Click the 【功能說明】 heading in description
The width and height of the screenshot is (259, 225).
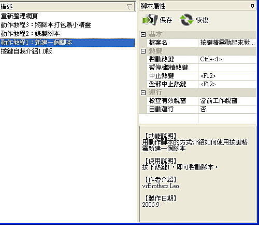(x=161, y=136)
